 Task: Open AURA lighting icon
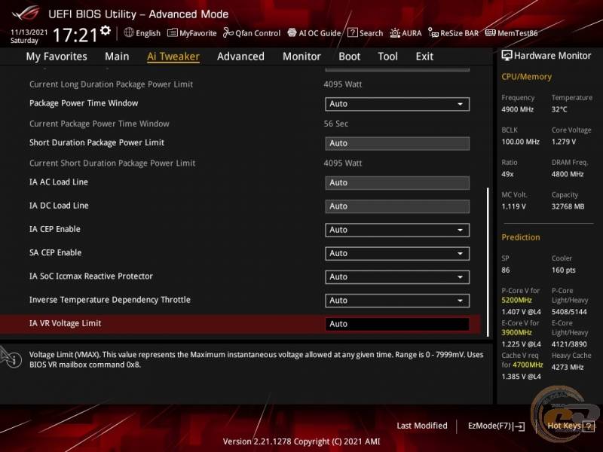pos(395,33)
